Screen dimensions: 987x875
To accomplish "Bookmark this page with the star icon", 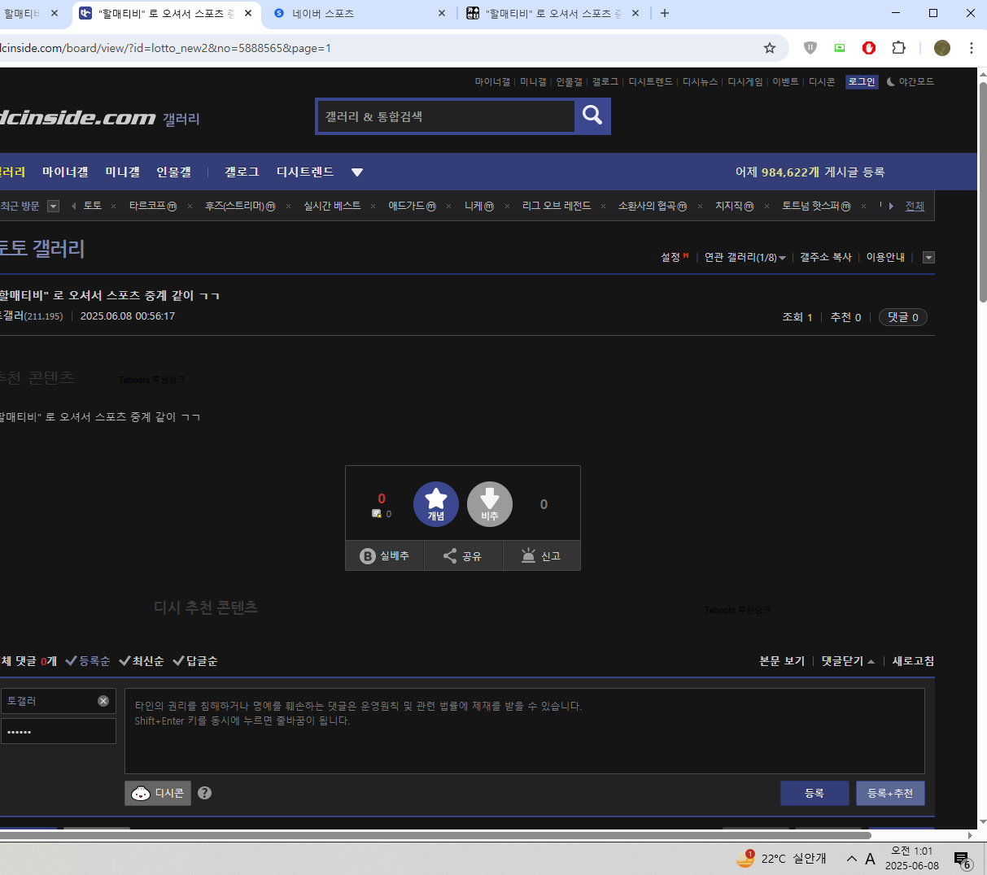I will 770,48.
